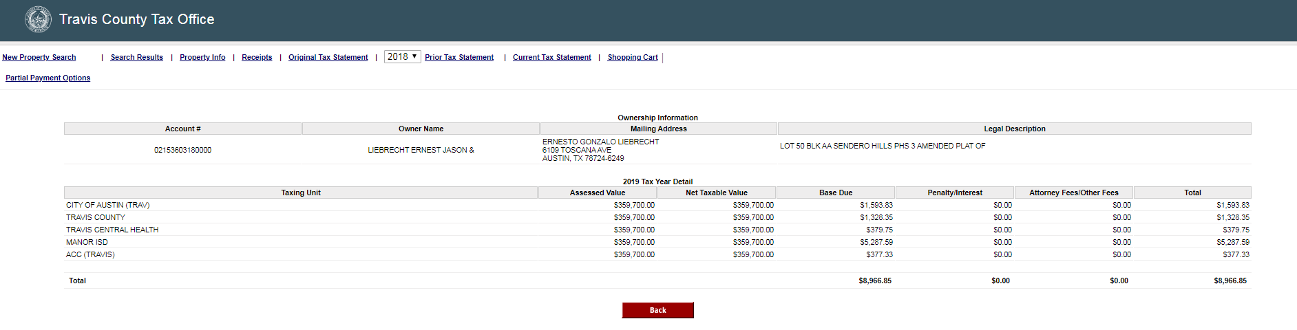Image resolution: width=1297 pixels, height=330 pixels.
Task: Select owner name LIEBRECHT ERNEST JASON &
Action: 421,150
